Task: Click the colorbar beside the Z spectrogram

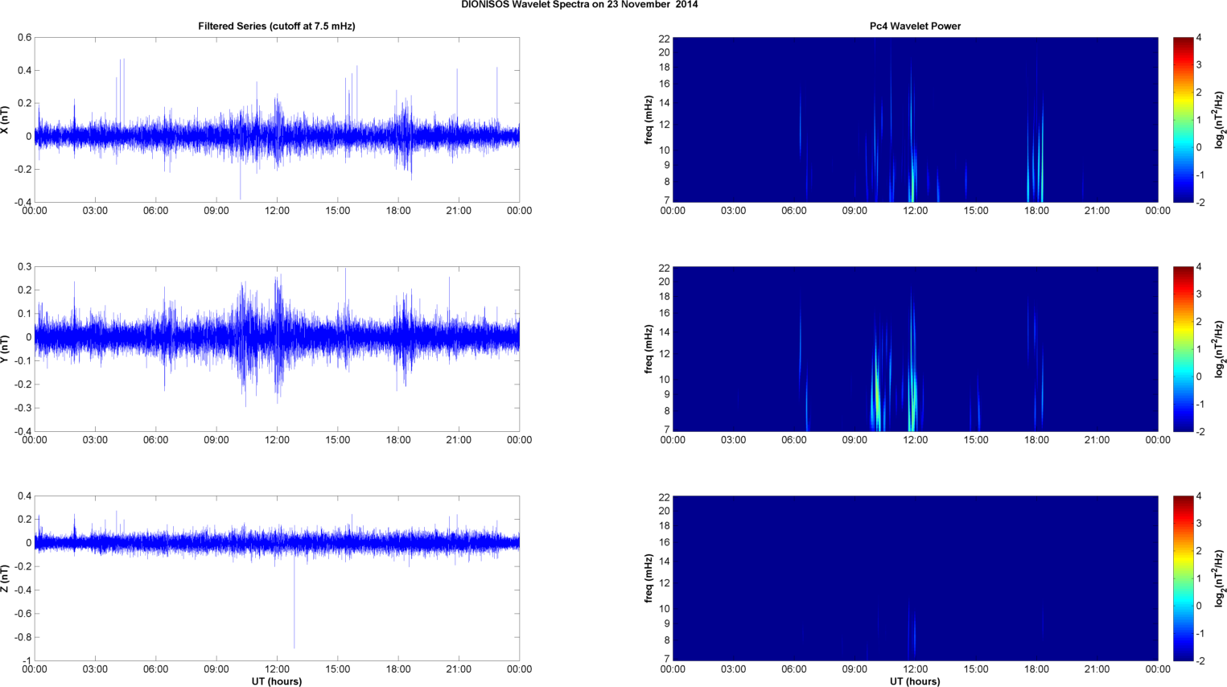Action: click(1183, 578)
